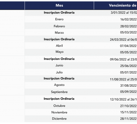This screenshot has width=137, height=124.
Task: Select the Junio month cell
Action: tap(59, 65)
